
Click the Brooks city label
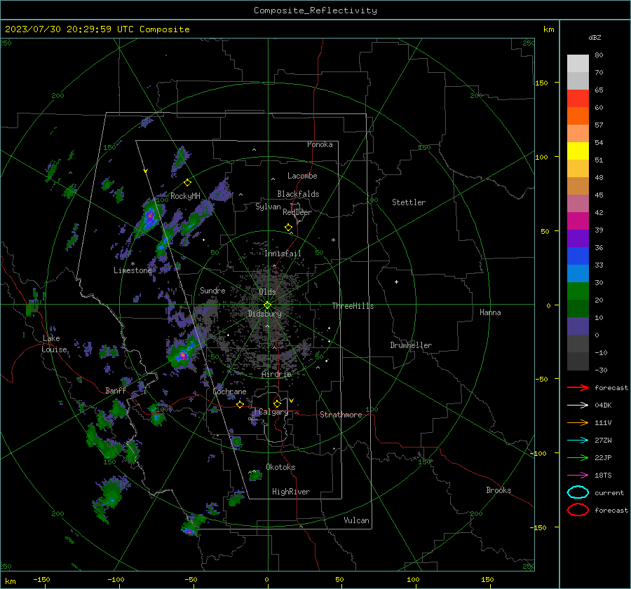(498, 490)
